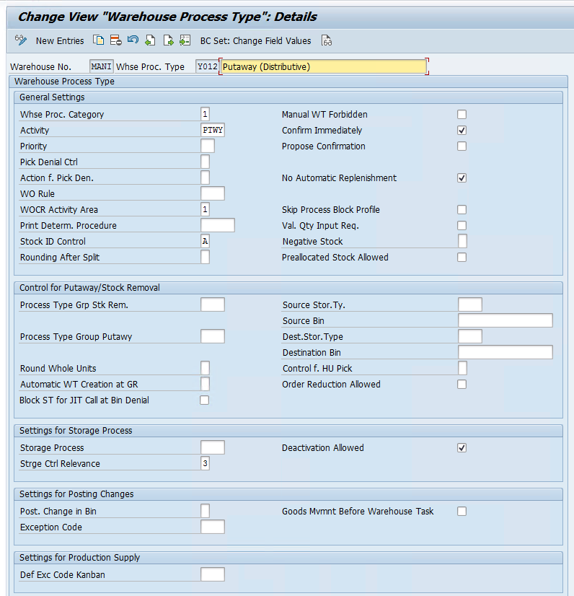Open Negative Stock field
Viewport: 574px width, 596px height.
pos(463,241)
